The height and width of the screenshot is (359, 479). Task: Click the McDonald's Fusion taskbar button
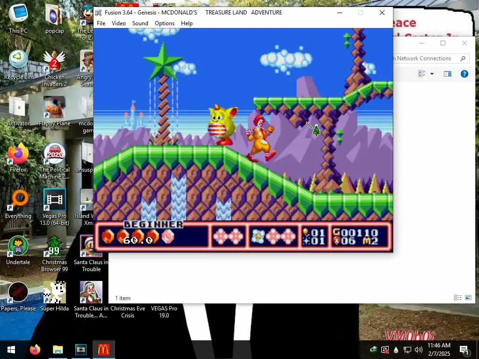pos(103,350)
